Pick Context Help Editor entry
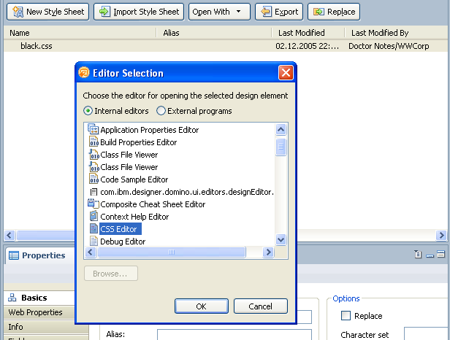The height and width of the screenshot is (340, 450). (x=134, y=217)
